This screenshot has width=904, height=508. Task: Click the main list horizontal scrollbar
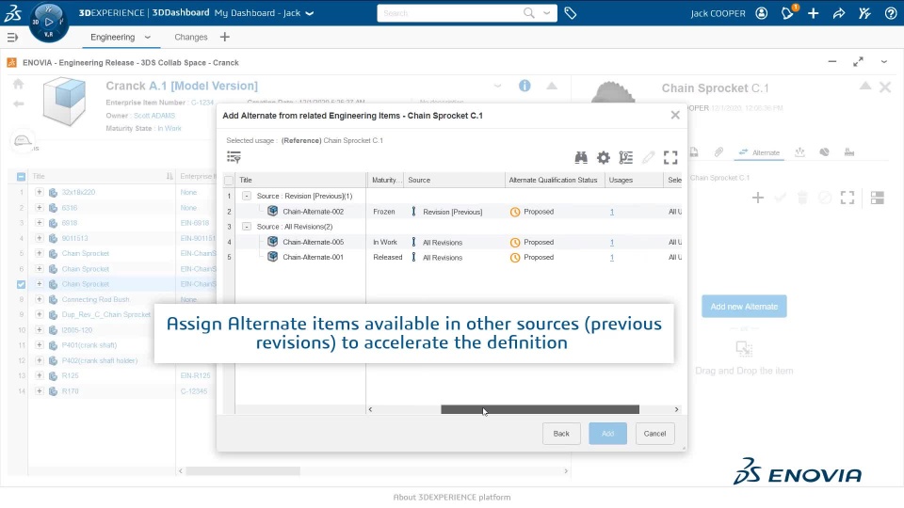click(x=243, y=471)
